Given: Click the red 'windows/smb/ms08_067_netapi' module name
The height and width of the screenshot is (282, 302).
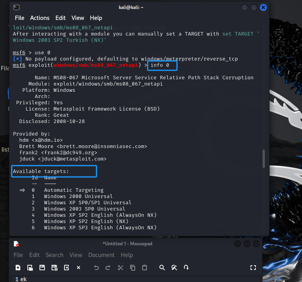Looking at the screenshot, I should [96, 65].
